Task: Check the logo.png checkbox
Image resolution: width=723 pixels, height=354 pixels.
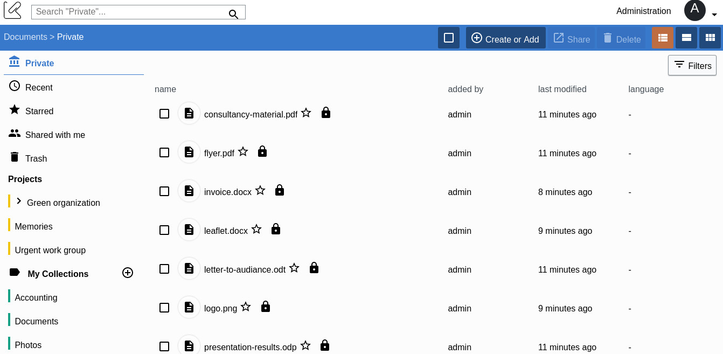Action: pyautogui.click(x=164, y=308)
